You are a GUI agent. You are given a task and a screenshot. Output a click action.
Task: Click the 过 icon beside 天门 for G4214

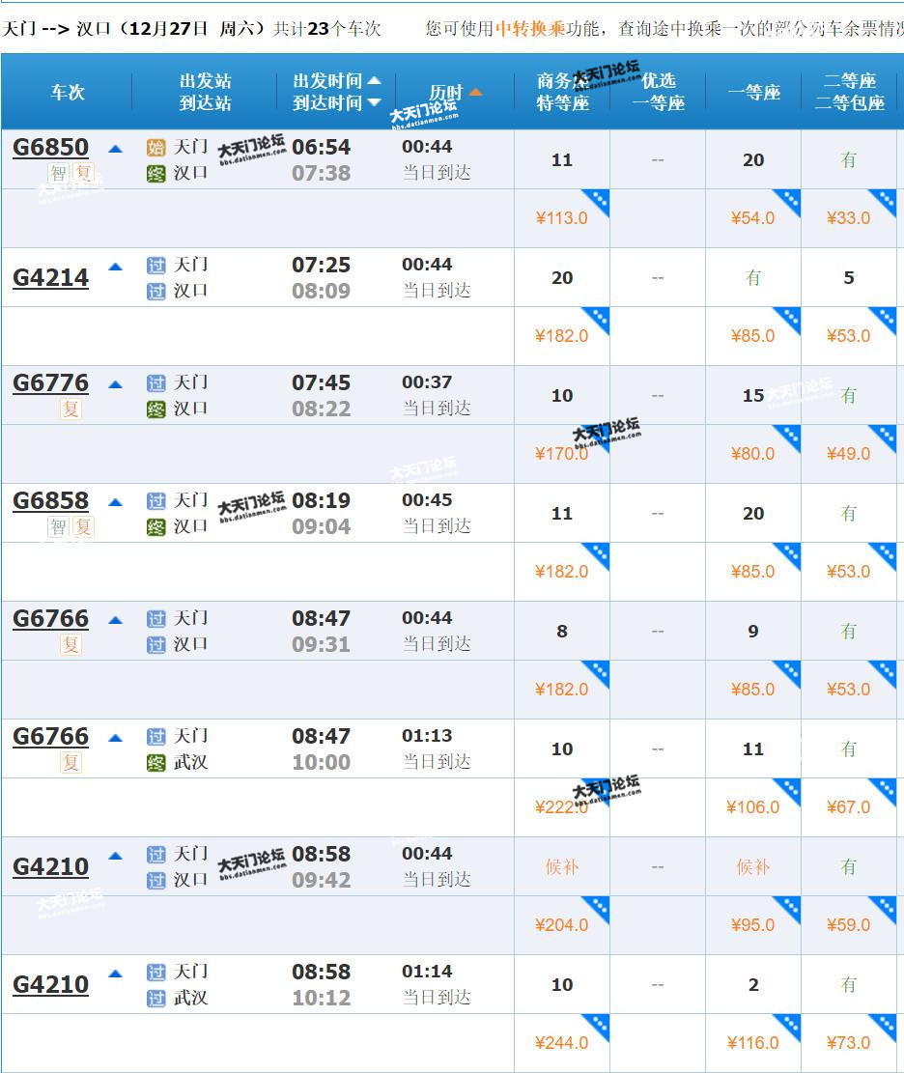pyautogui.click(x=155, y=266)
